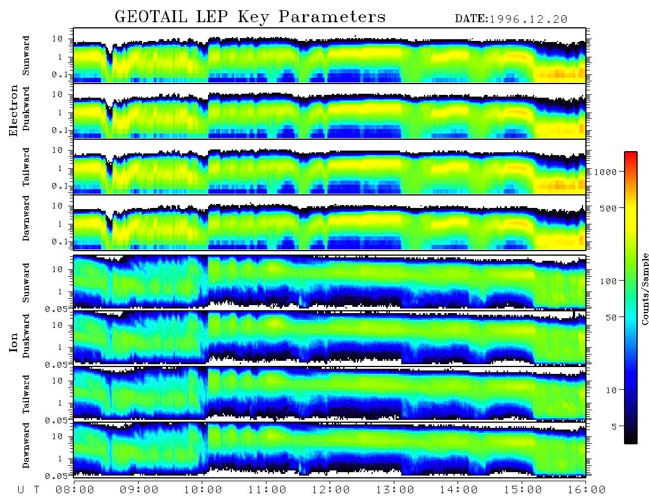Screen dimensions: 649x500
Task: Click the 16:00 time axis label
Action: [x=586, y=490]
